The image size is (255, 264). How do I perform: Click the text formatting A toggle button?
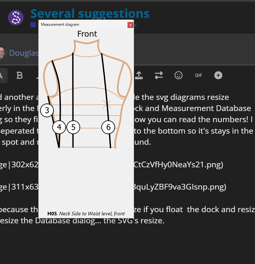point(2,75)
